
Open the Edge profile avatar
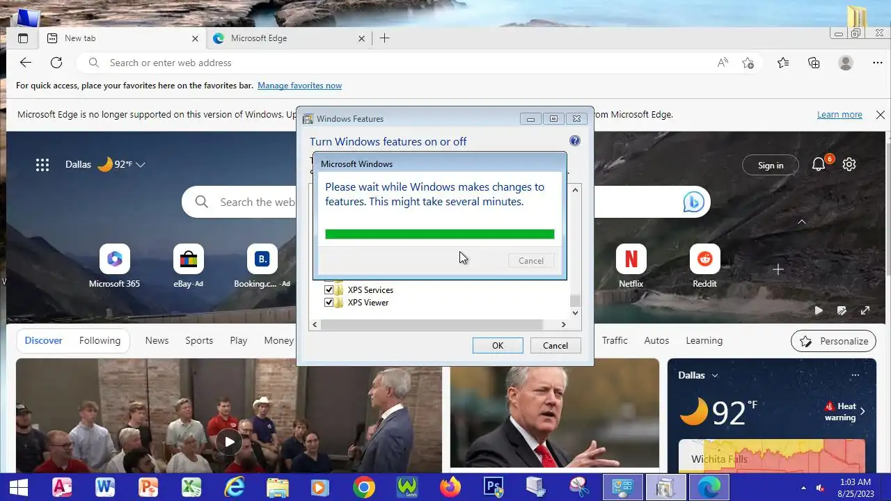point(846,63)
